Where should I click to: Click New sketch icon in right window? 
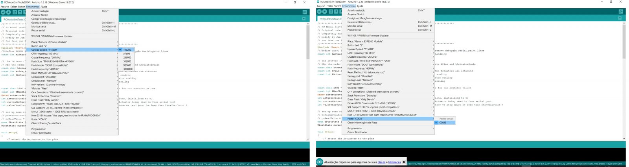coord(331,11)
